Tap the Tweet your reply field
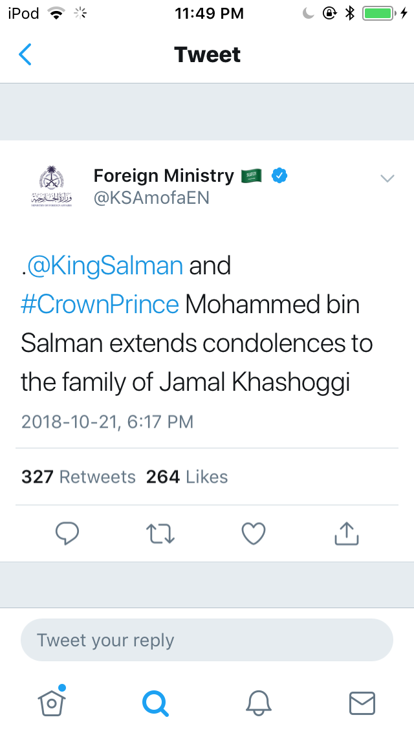The width and height of the screenshot is (414, 735). 207,640
